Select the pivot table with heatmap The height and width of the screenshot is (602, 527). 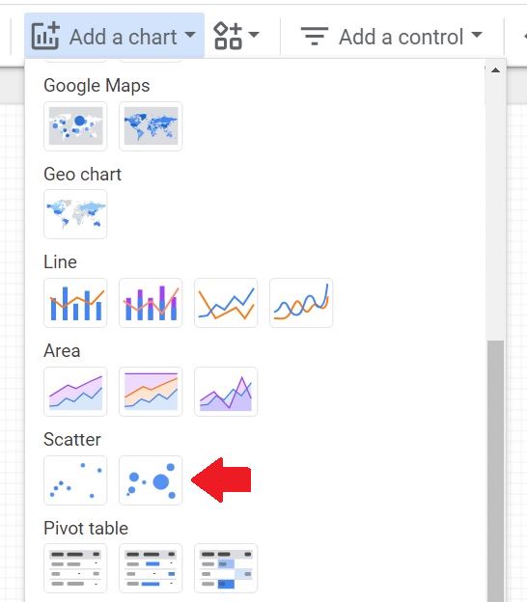[226, 568]
